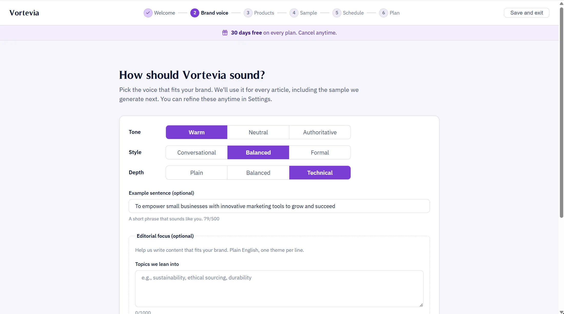
Task: Click the 'Depth' row label
Action: (x=136, y=172)
